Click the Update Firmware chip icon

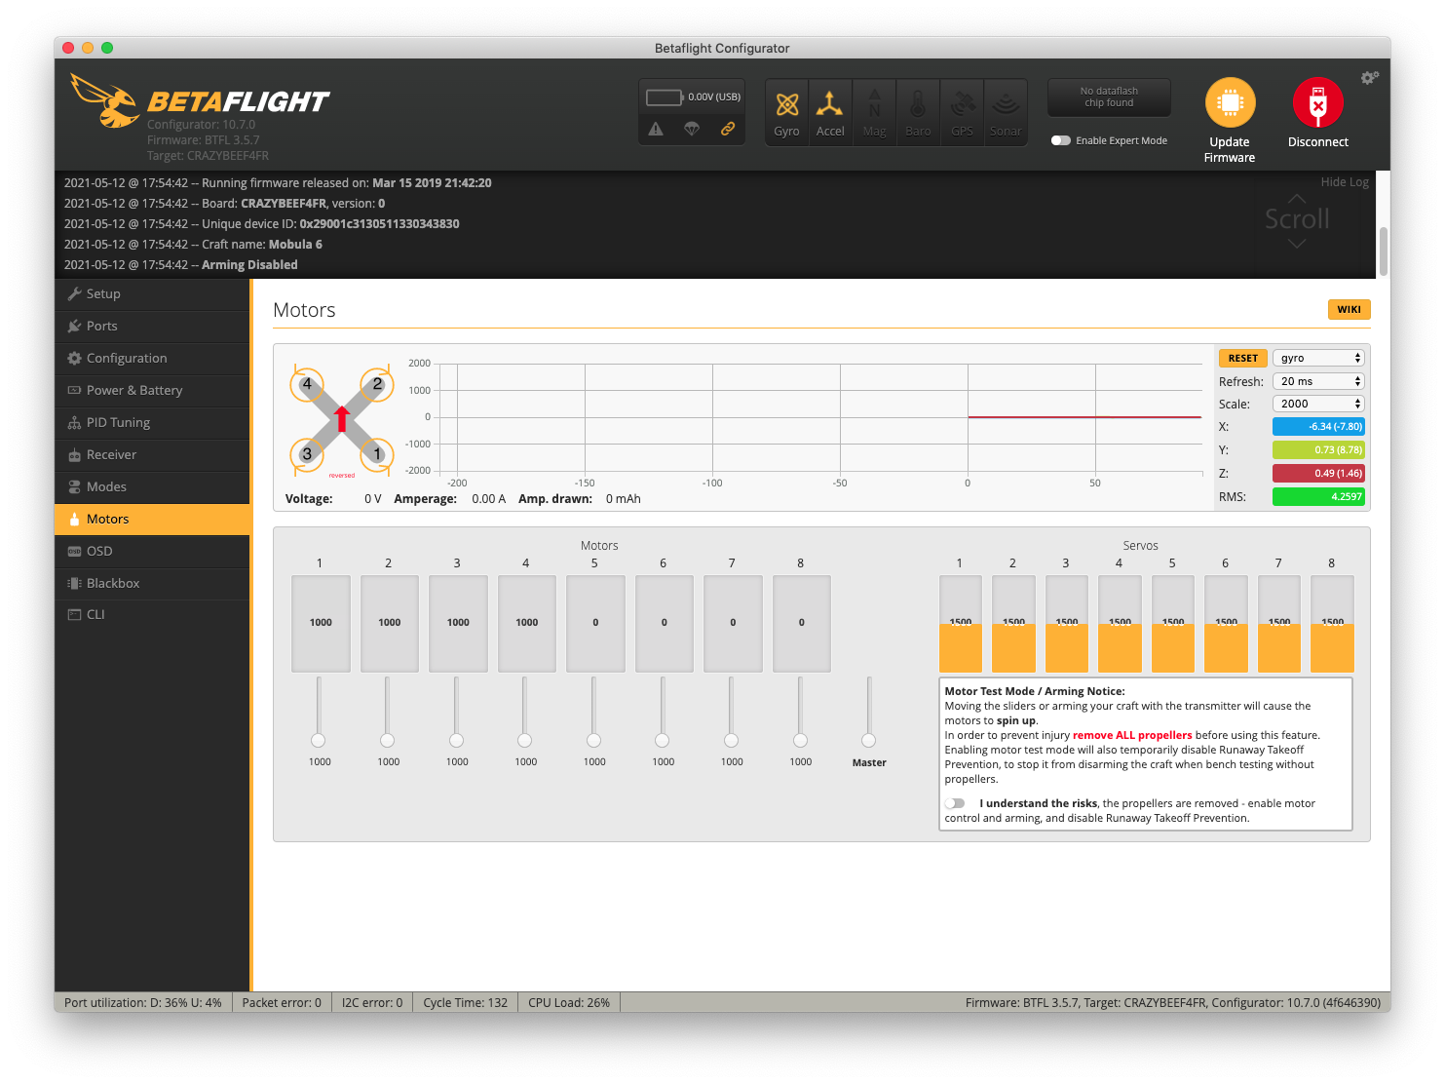tap(1230, 102)
